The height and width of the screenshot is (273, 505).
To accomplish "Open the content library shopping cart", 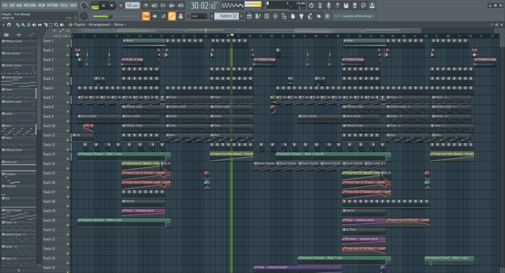I will pyautogui.click(x=328, y=16).
